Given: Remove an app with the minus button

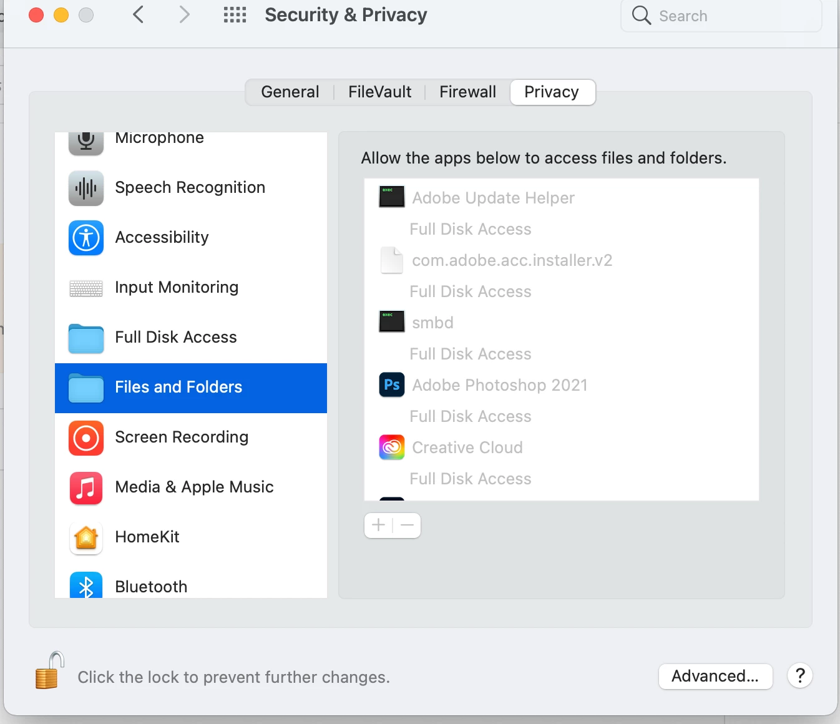Looking at the screenshot, I should tap(407, 526).
